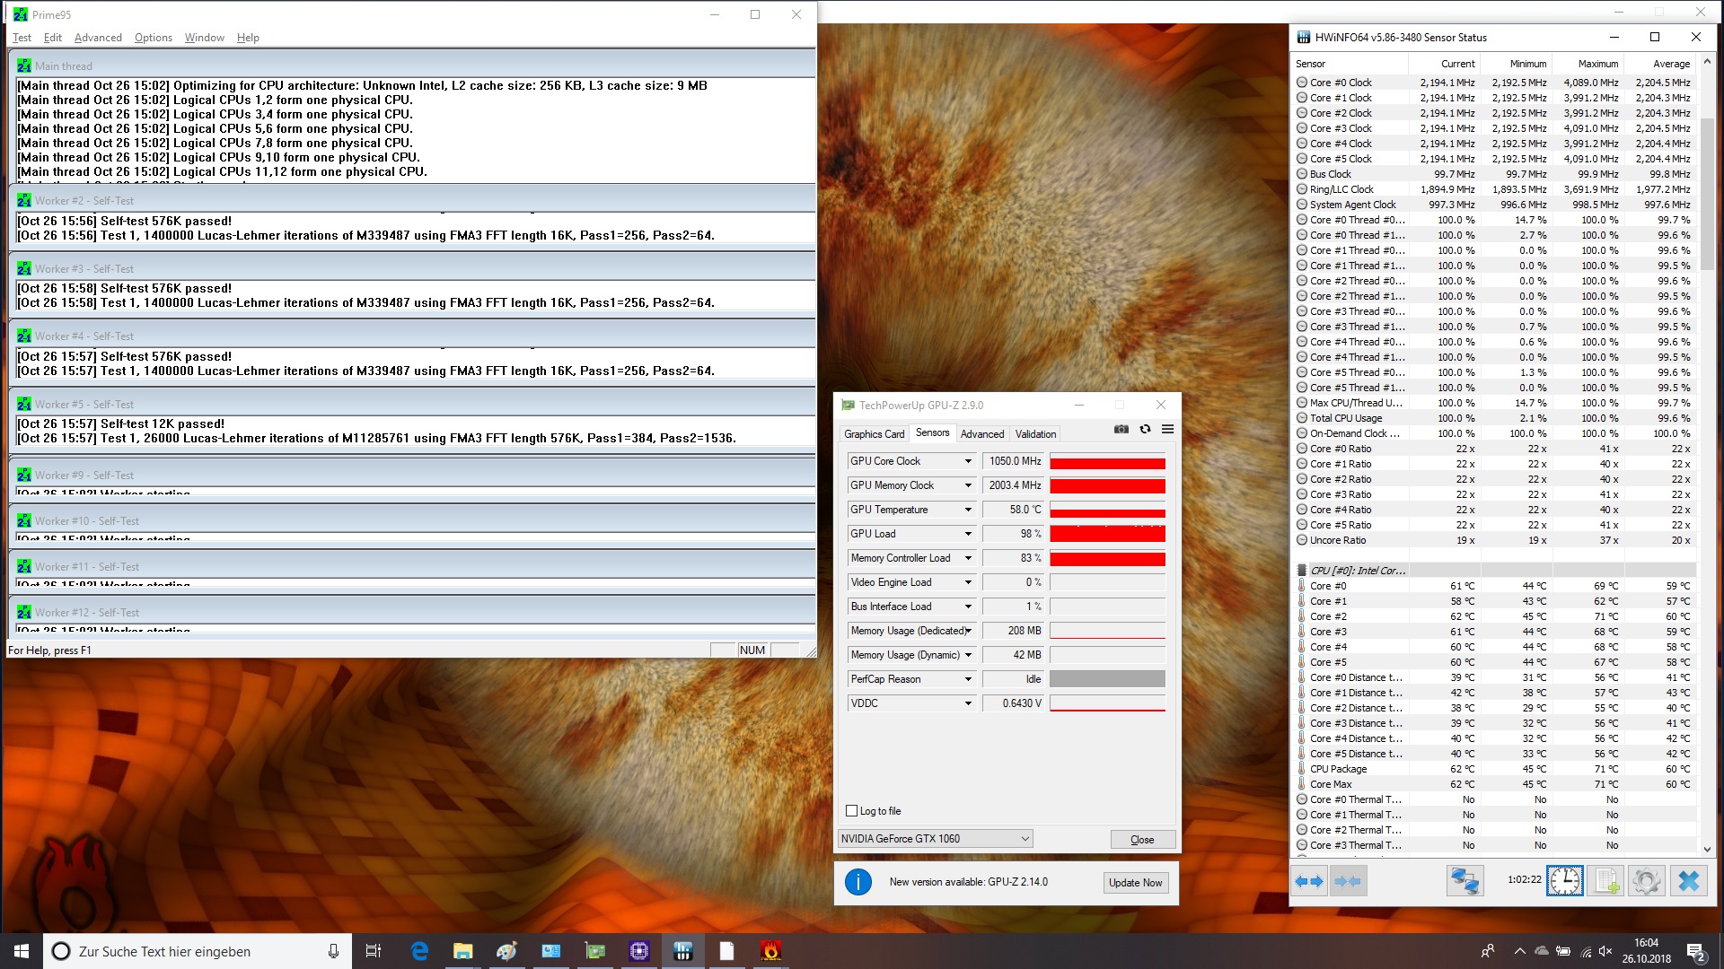Close HWiNFO sensors with blue X
The width and height of the screenshot is (1724, 969).
click(x=1689, y=881)
